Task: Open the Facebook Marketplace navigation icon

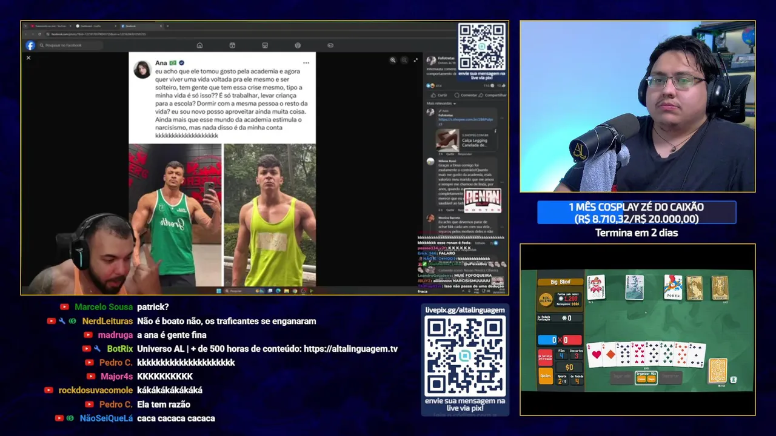Action: click(265, 45)
